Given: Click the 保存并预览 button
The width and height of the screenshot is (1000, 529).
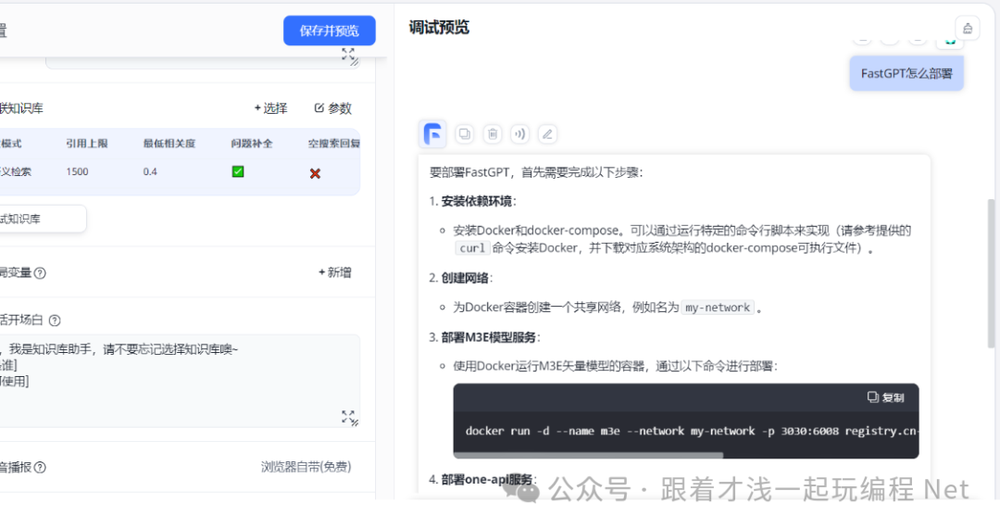Looking at the screenshot, I should pyautogui.click(x=329, y=31).
